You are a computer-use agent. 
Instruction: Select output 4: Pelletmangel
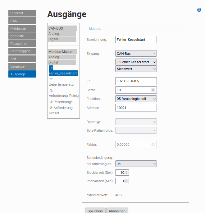tap(61, 102)
